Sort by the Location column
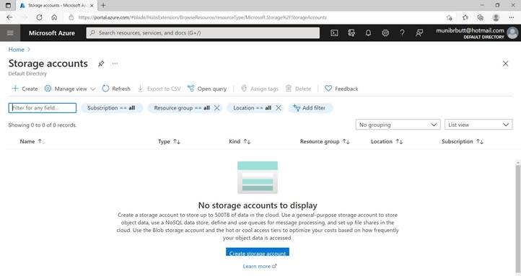Viewport: 521px width, 276px height. pyautogui.click(x=387, y=141)
